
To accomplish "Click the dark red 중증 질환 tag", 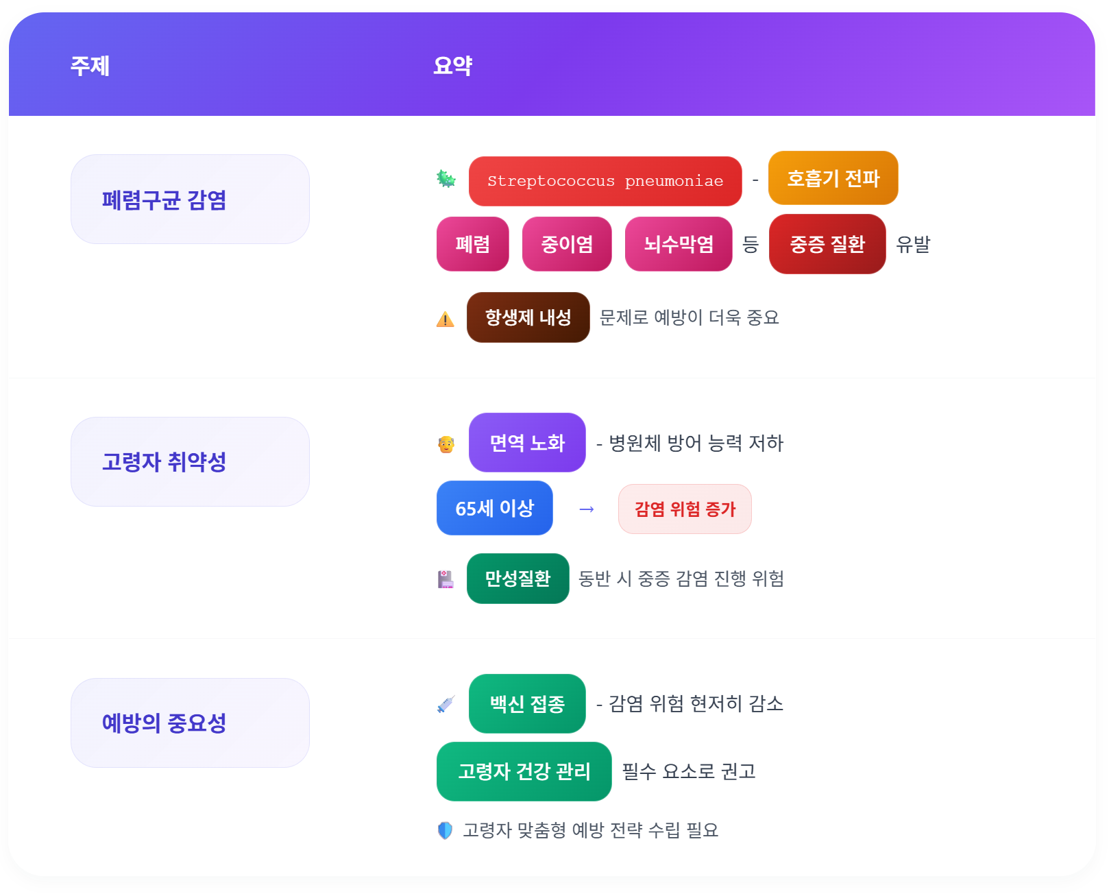I will point(827,244).
